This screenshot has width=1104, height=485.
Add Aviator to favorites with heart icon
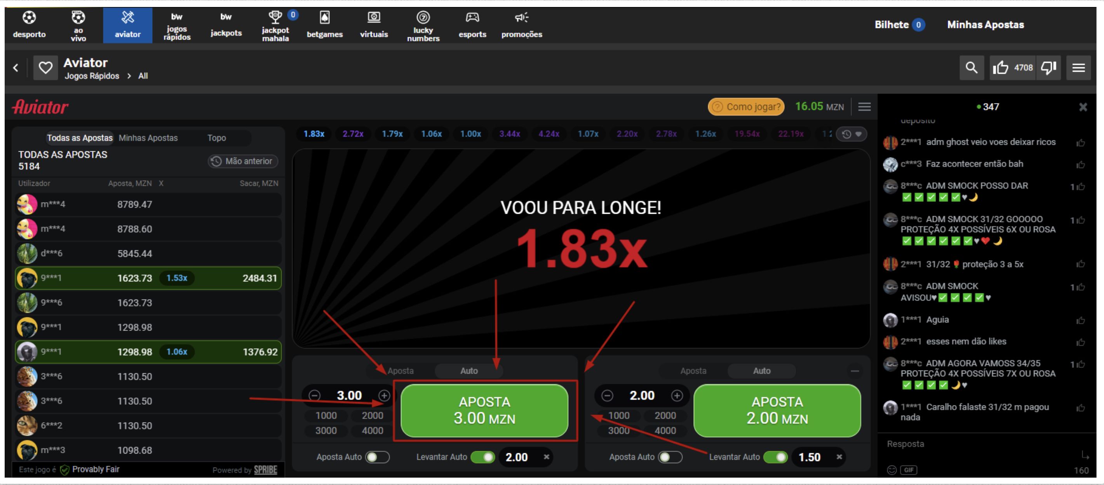click(45, 68)
